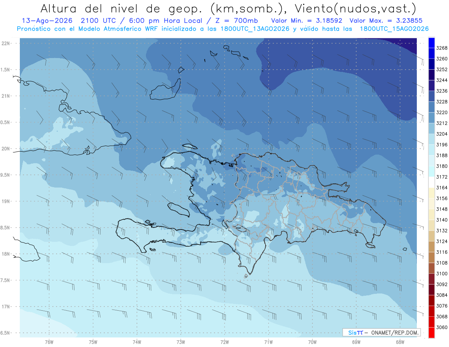449x347 pixels.
Task: Click the '71W' longitude label
Action: 268,342
